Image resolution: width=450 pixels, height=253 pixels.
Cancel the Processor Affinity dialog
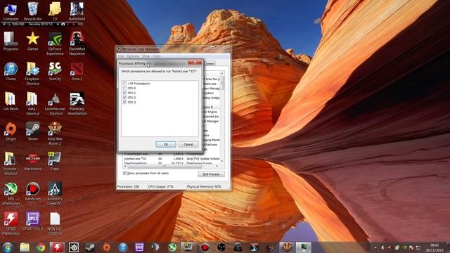point(188,144)
